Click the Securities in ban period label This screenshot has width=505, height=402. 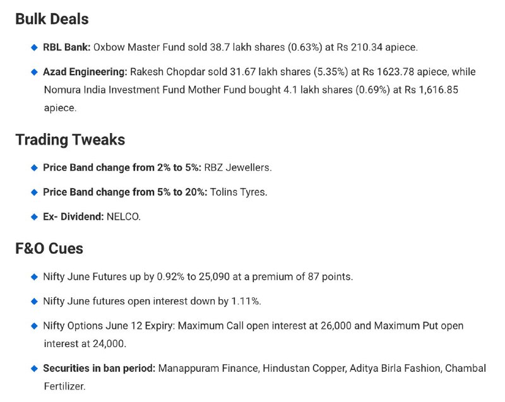click(99, 368)
